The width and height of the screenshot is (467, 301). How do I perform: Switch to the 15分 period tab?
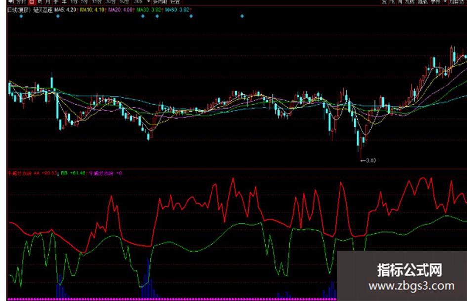coord(97,2)
